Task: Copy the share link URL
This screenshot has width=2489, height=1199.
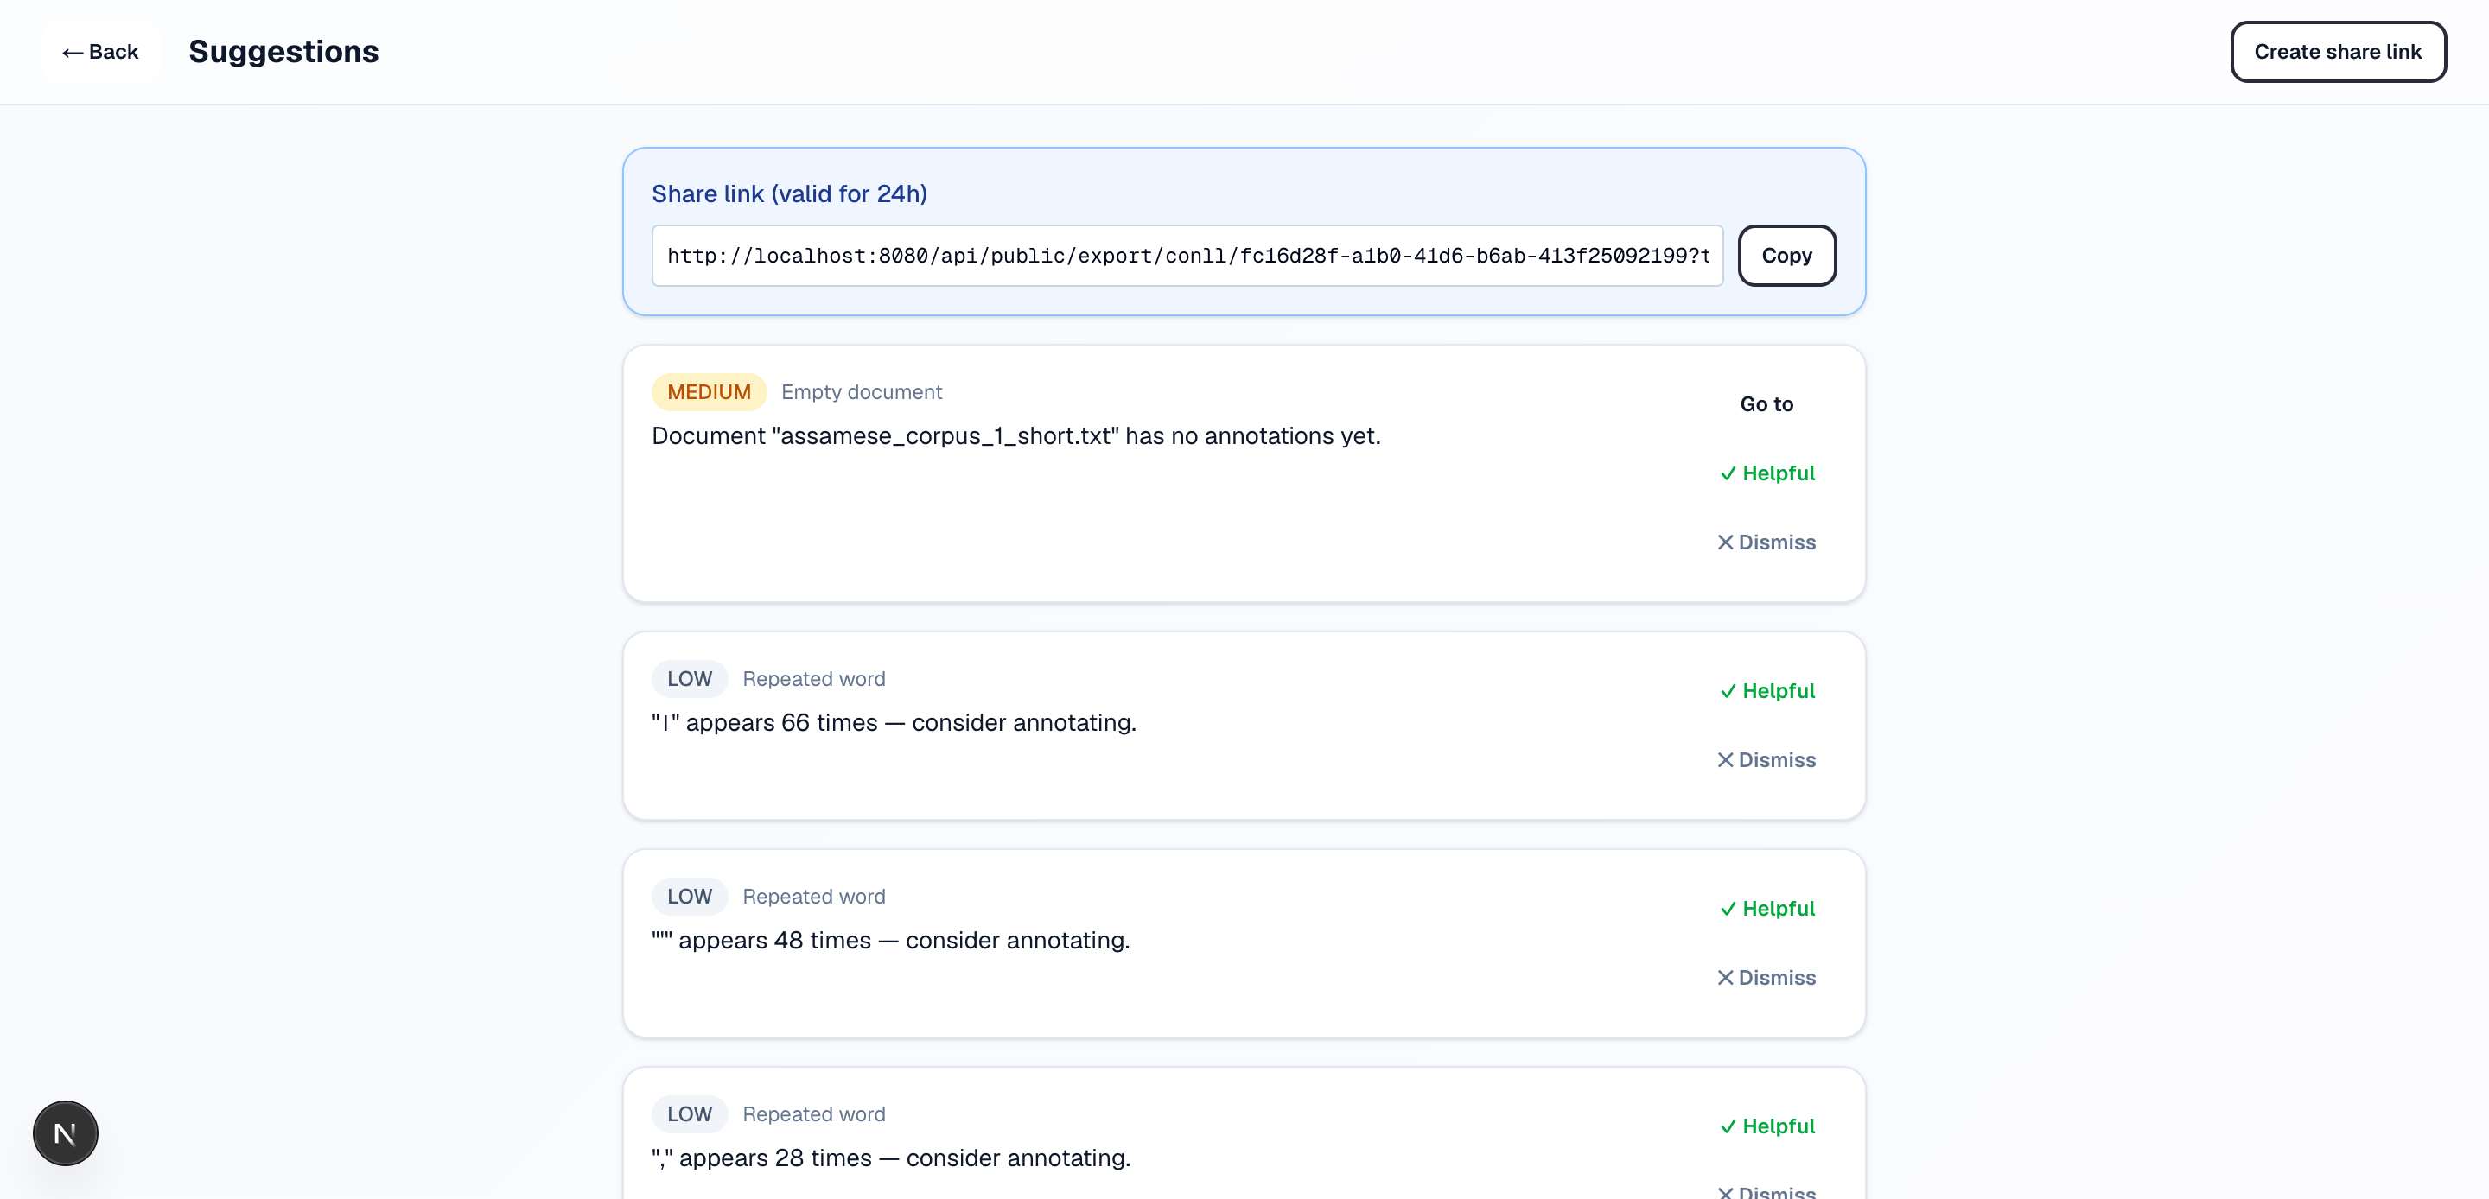Action: (1786, 255)
